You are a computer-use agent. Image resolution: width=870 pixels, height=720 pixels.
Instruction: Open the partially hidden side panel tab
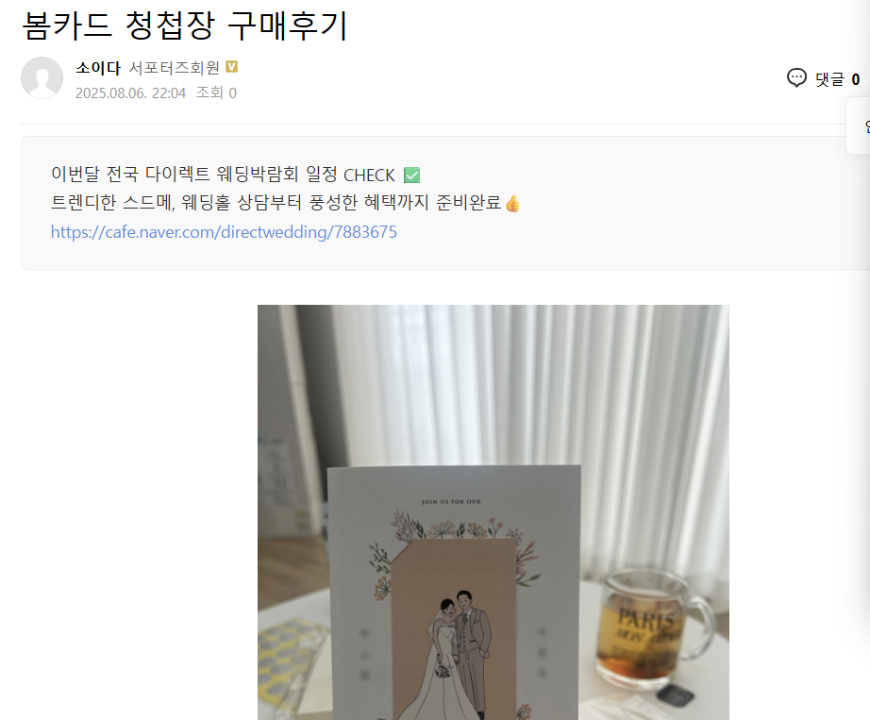click(859, 126)
